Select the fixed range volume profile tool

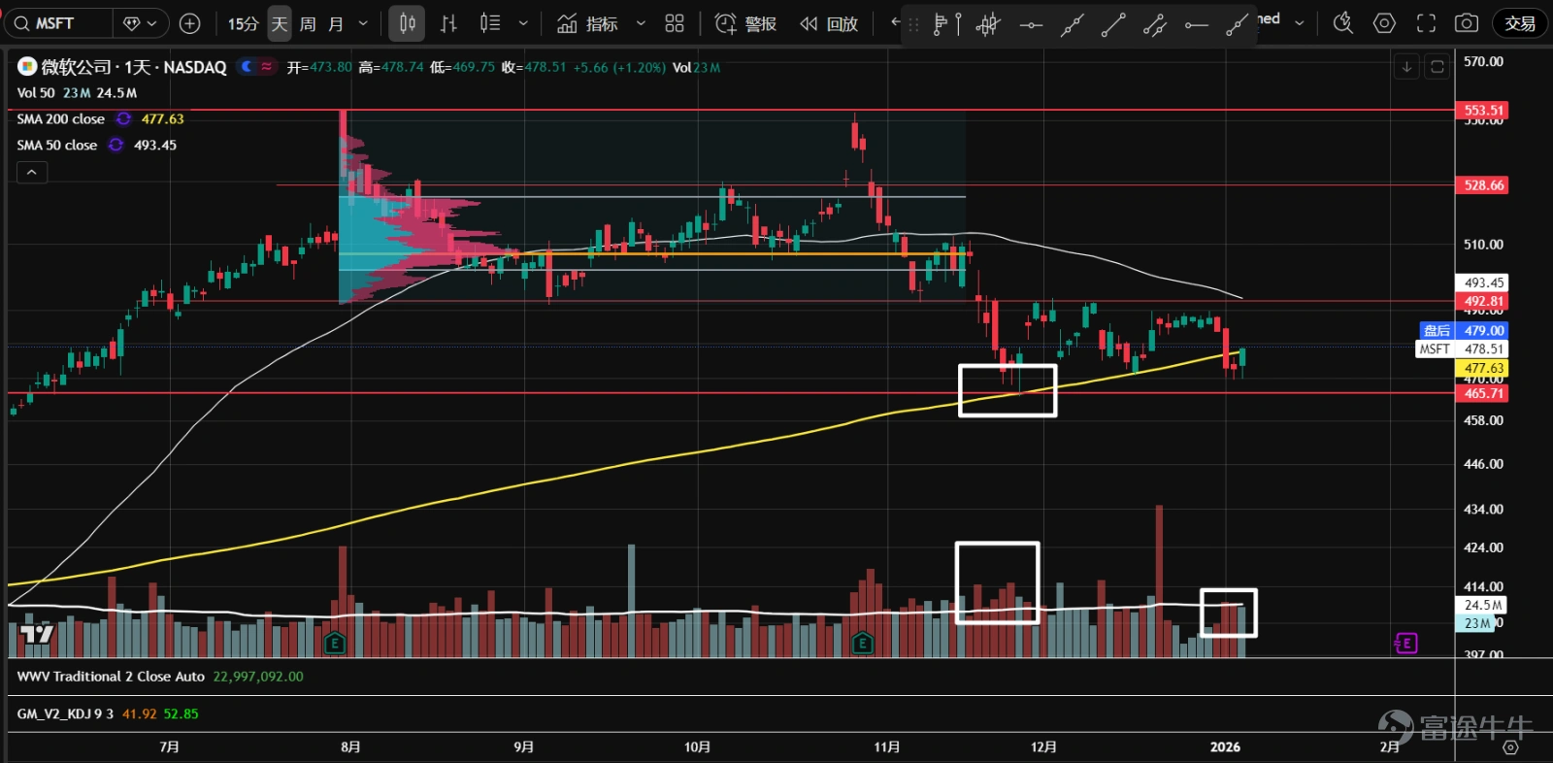tap(946, 25)
